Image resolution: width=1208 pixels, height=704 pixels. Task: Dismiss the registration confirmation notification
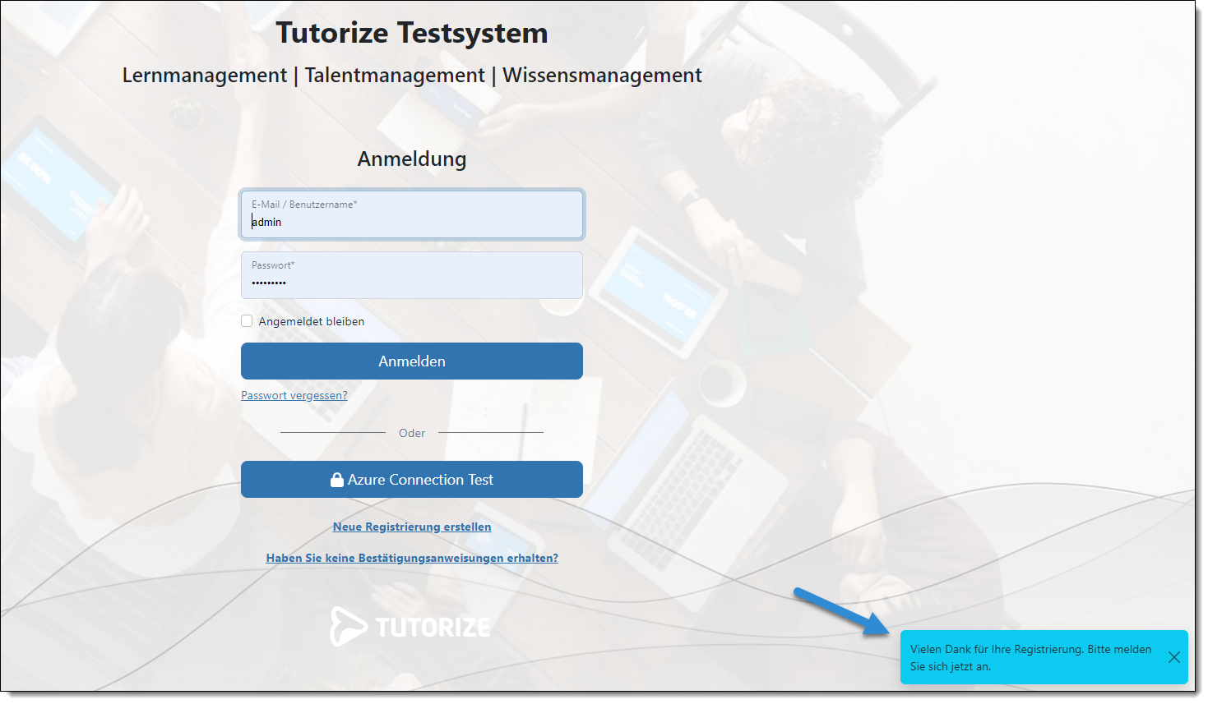(x=1173, y=657)
